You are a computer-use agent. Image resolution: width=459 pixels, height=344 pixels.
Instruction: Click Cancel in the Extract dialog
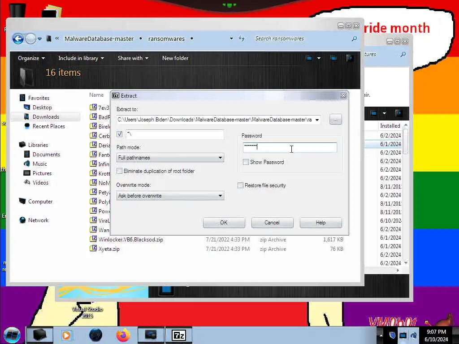tap(272, 223)
